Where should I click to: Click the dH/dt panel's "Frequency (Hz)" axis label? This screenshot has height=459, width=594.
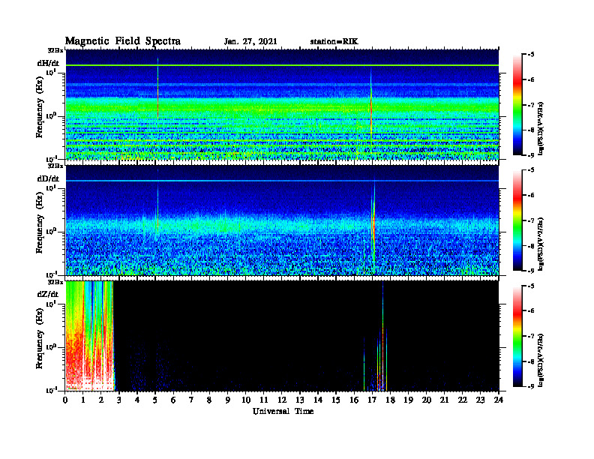click(x=40, y=107)
